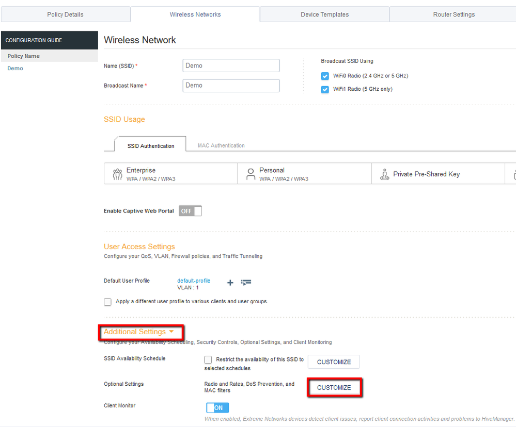Check restrict SSID availability to schedules
The width and height of the screenshot is (516, 427).
click(208, 359)
